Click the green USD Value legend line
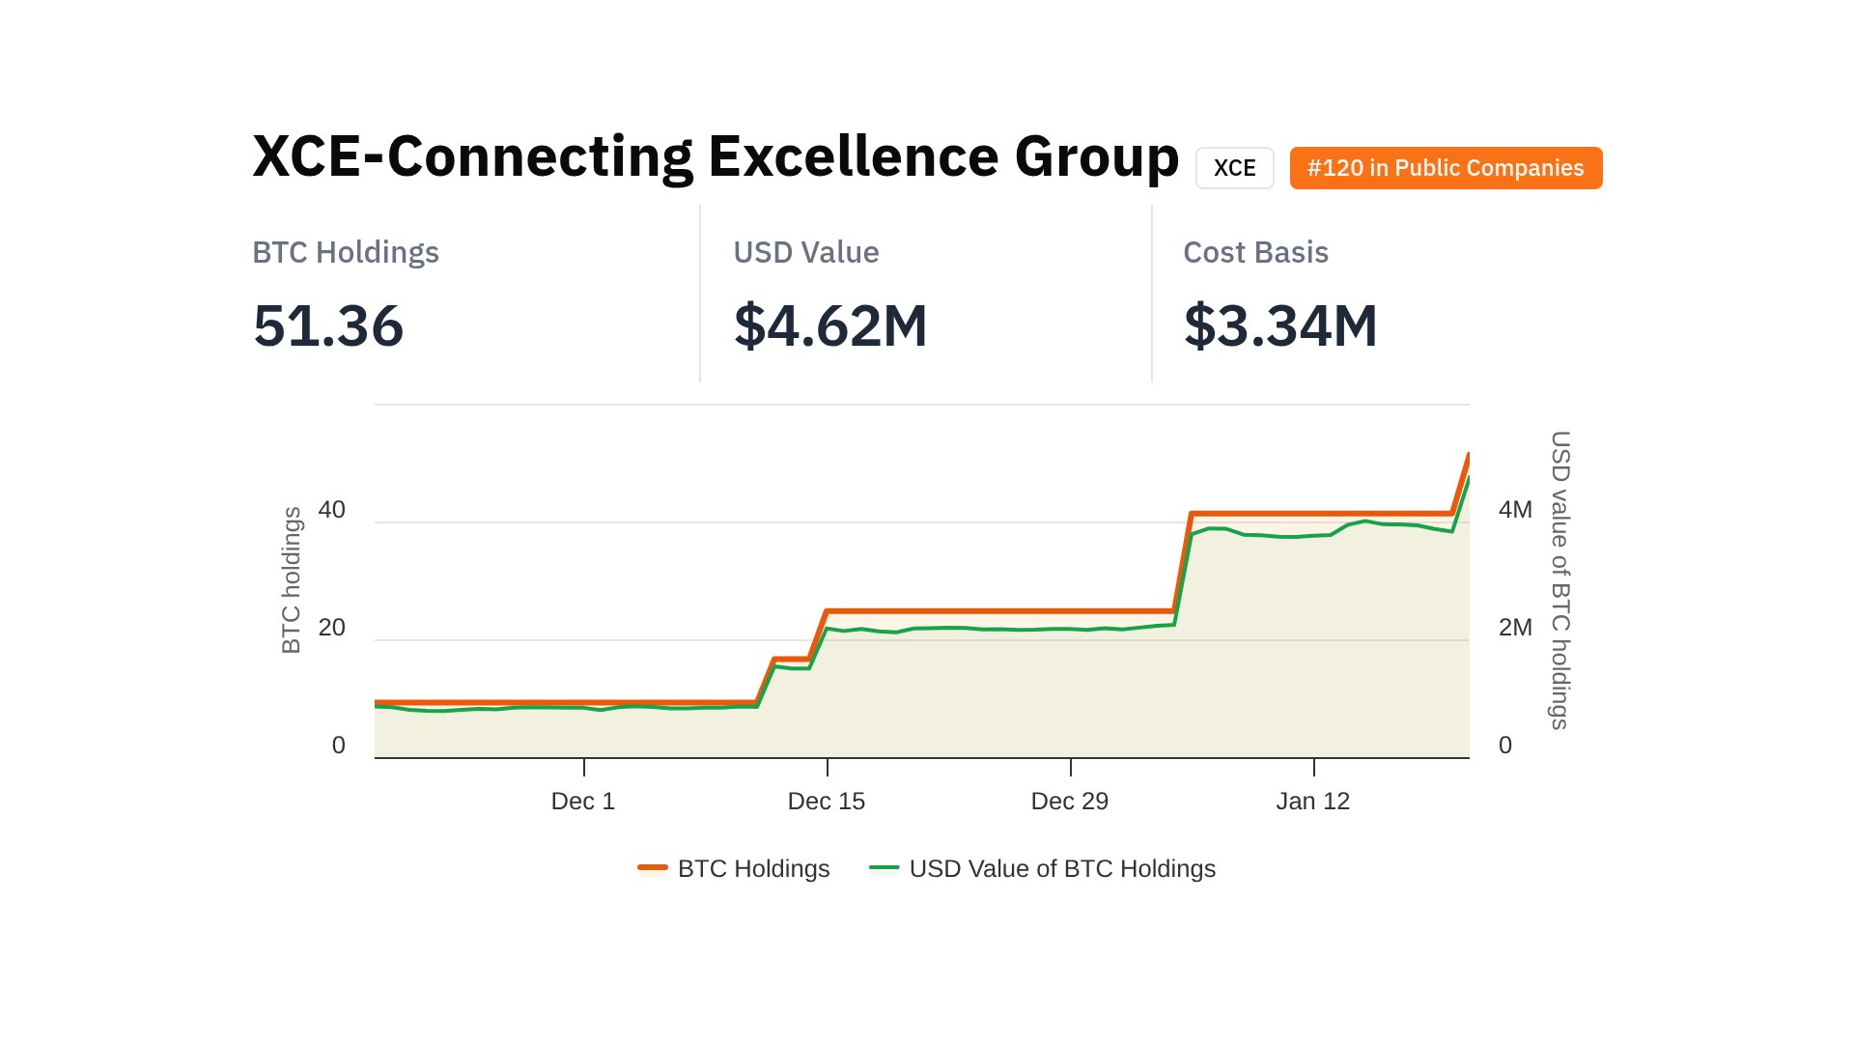 pyautogui.click(x=884, y=868)
